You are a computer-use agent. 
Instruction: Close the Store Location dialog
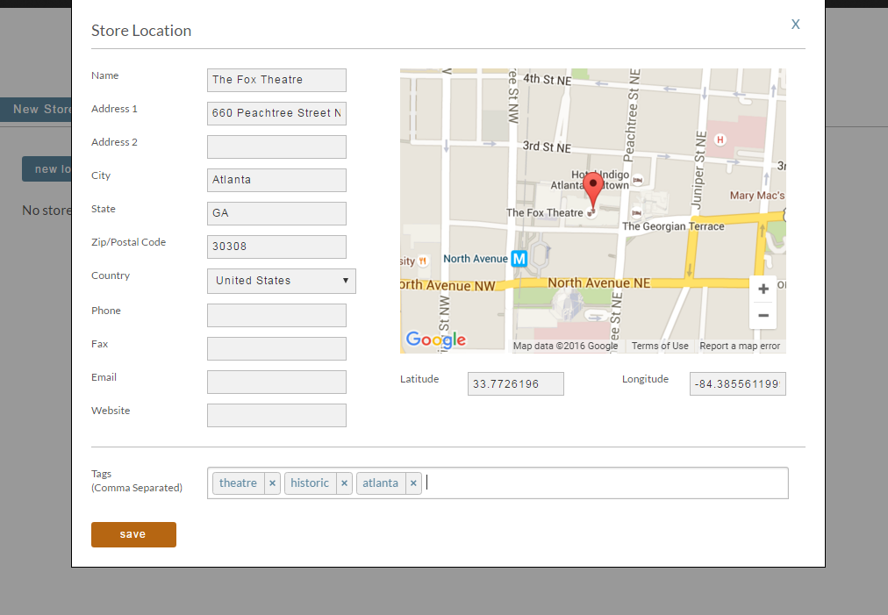(x=796, y=25)
